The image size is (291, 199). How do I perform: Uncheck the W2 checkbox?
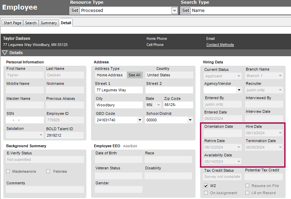206,186
